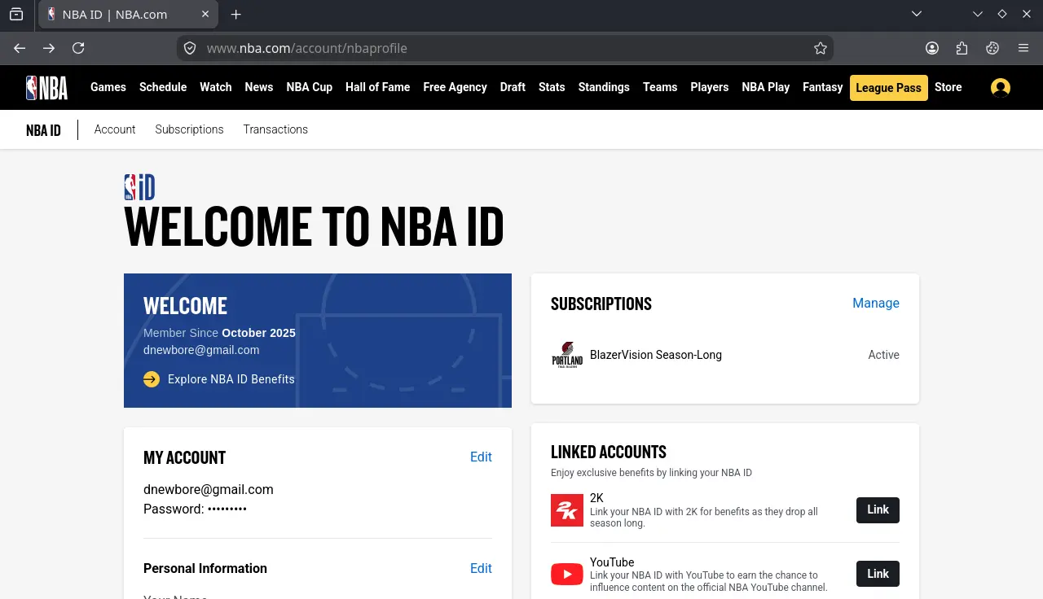Click email dnewbore@gmail.com in My Account

(209, 490)
